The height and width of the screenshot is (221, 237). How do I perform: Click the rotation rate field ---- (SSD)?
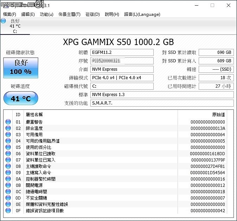tap(216, 69)
